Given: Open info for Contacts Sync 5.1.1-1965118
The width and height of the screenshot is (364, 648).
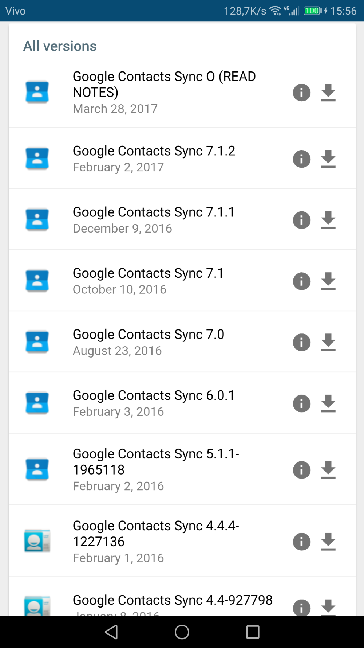Looking at the screenshot, I should click(x=301, y=470).
